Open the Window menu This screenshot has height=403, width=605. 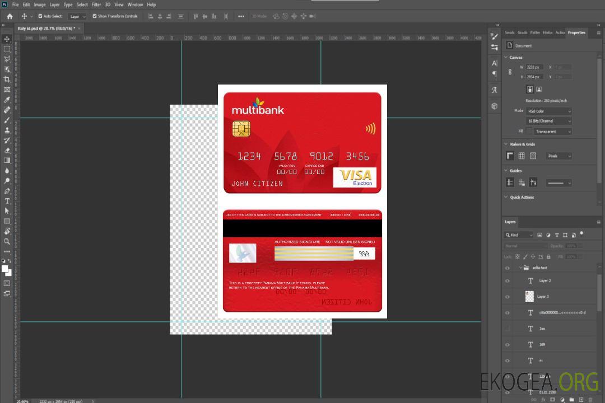click(x=135, y=4)
